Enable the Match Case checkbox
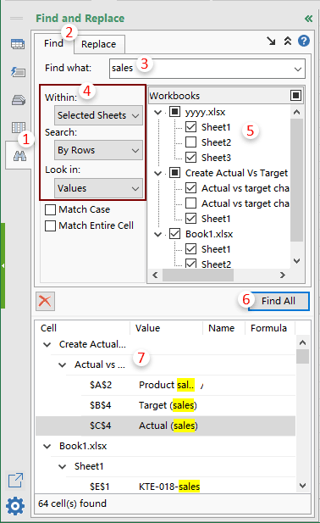 click(x=50, y=209)
